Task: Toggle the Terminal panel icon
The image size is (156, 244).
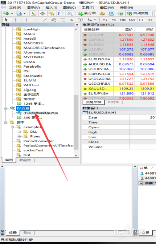Action: coord(60,13)
